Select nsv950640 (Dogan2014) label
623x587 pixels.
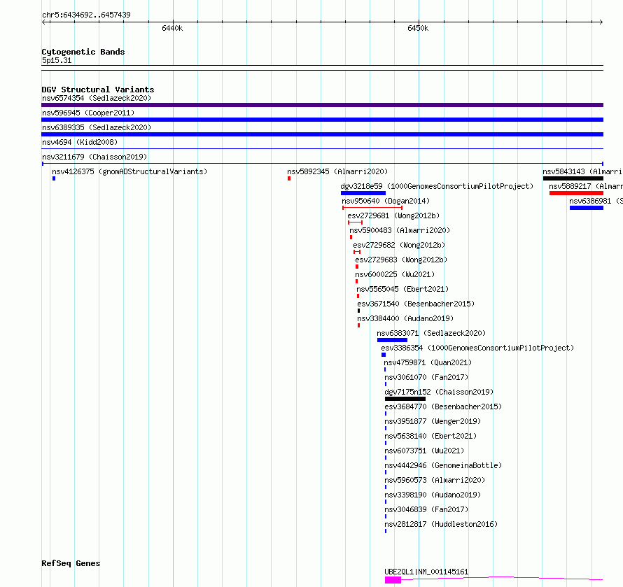386,201
